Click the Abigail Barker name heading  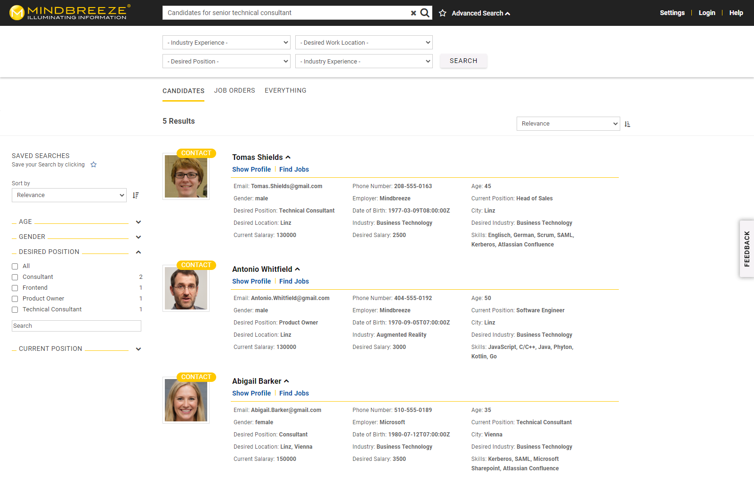[257, 381]
